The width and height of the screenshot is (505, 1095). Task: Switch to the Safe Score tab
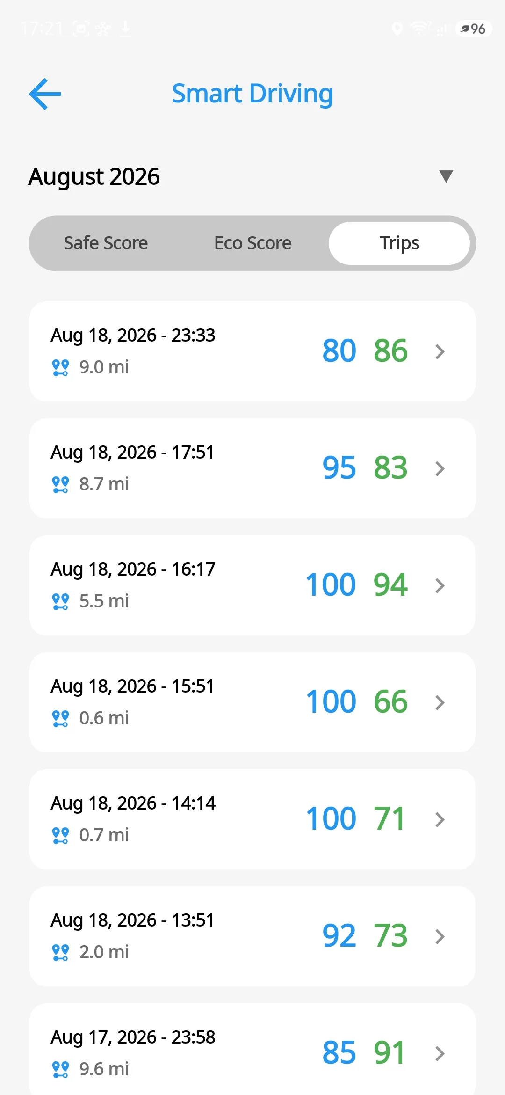pos(106,243)
